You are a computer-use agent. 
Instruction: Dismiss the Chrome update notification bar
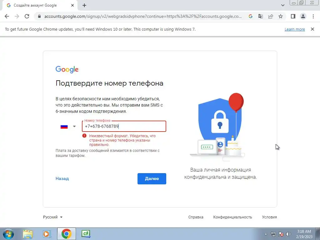[x=312, y=29]
